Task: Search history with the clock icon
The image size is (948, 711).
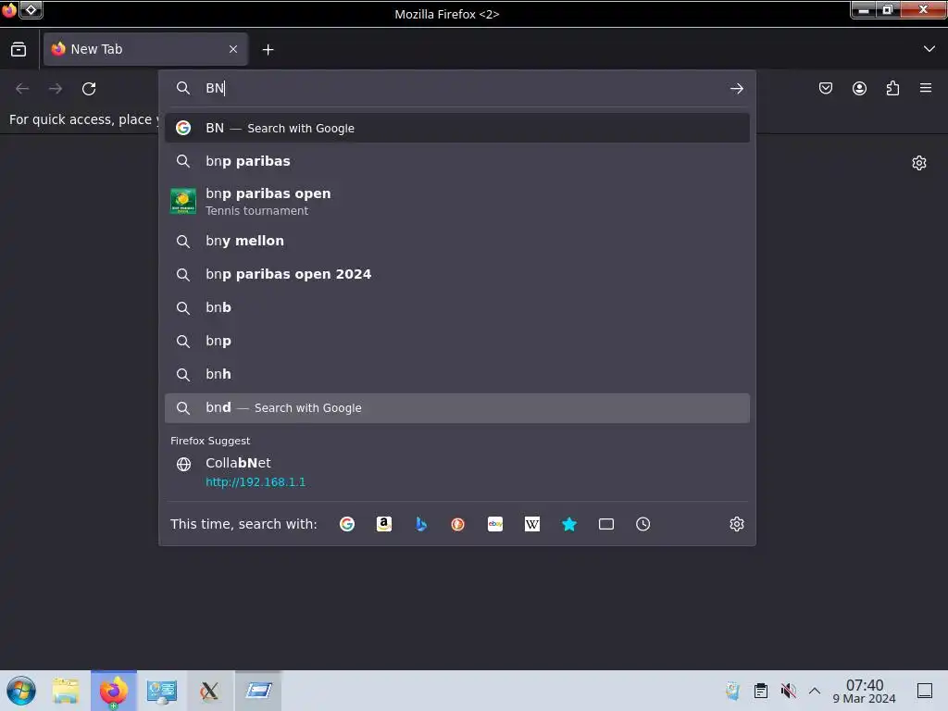Action: 642,524
